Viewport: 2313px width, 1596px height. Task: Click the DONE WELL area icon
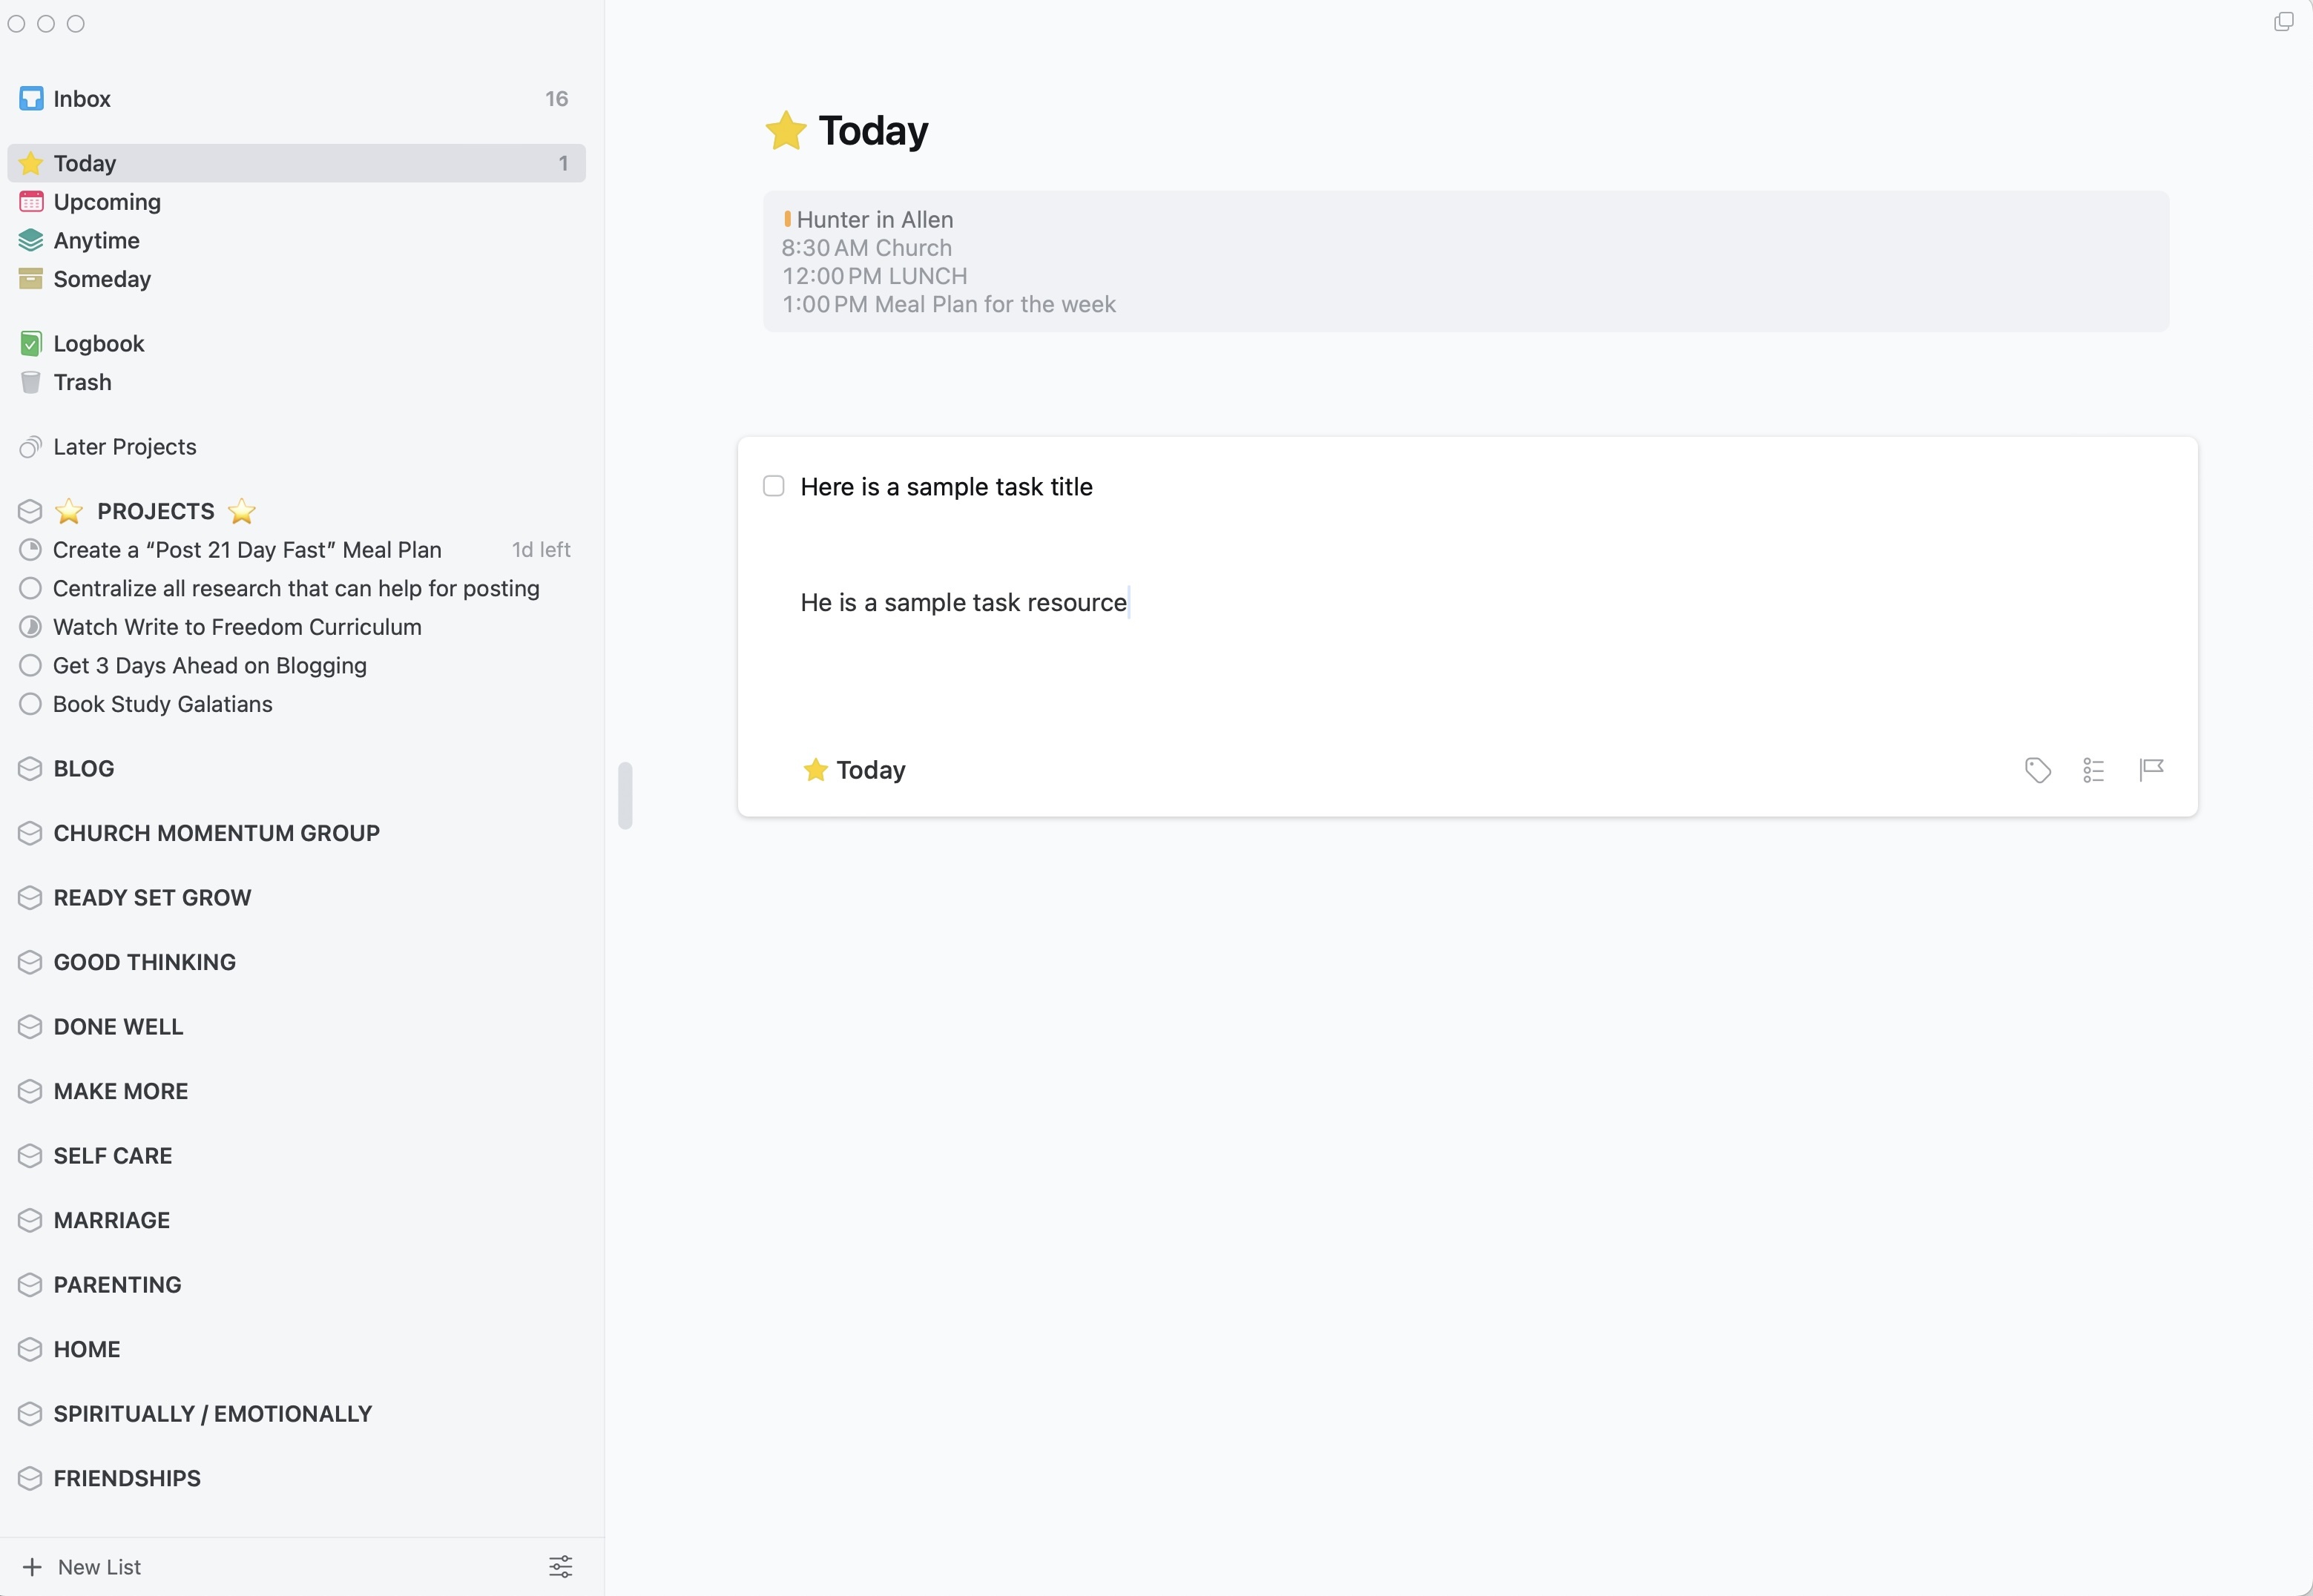coord(30,1027)
